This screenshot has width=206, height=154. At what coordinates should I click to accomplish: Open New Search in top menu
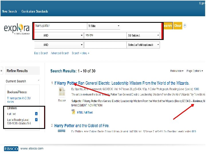(9, 11)
